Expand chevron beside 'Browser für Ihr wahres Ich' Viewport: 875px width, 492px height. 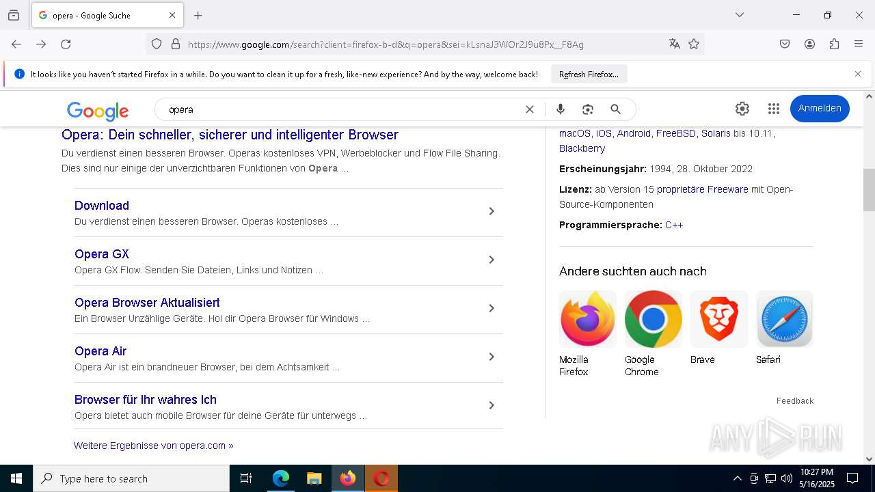tap(491, 405)
